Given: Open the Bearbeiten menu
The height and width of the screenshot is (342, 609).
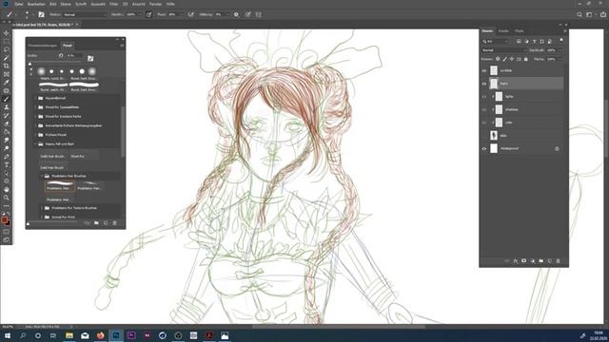Looking at the screenshot, I should pyautogui.click(x=36, y=4).
